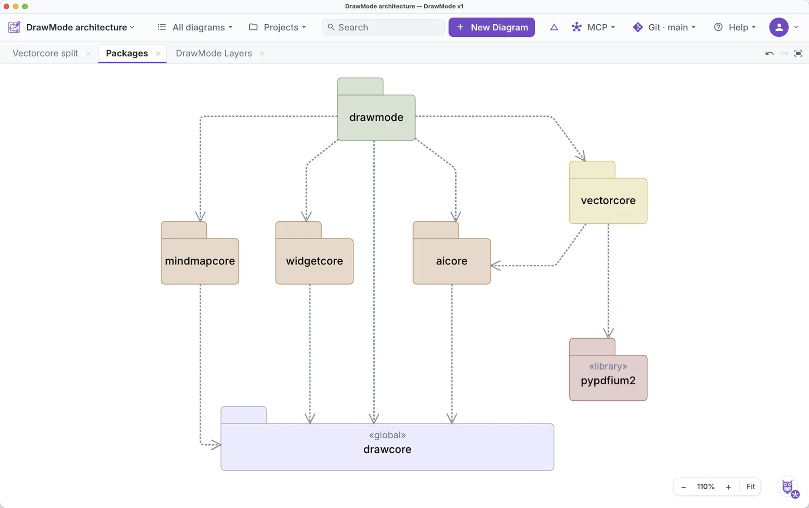Click the 110% zoom level value
The image size is (809, 508).
(706, 487)
